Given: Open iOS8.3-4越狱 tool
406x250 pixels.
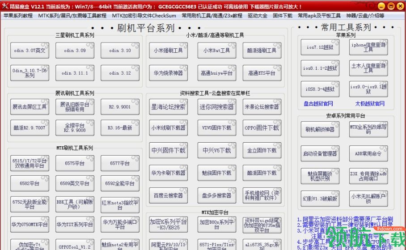Looking at the screenshot, I should click(320, 89).
